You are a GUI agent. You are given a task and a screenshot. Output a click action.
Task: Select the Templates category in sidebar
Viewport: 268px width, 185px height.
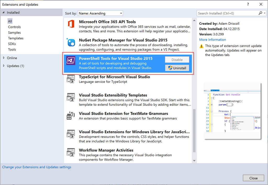[x=16, y=38]
